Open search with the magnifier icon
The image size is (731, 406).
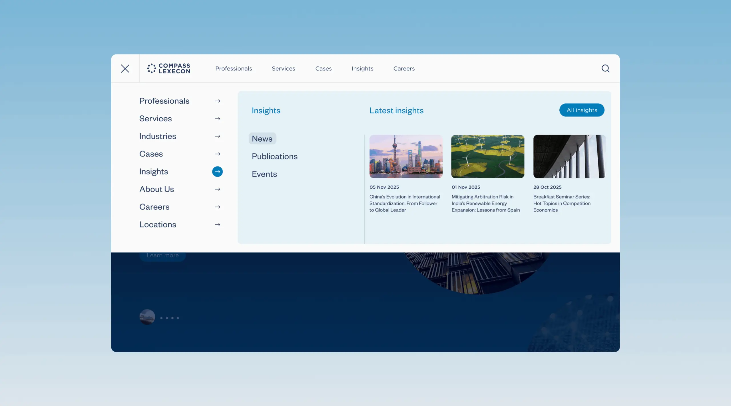605,69
